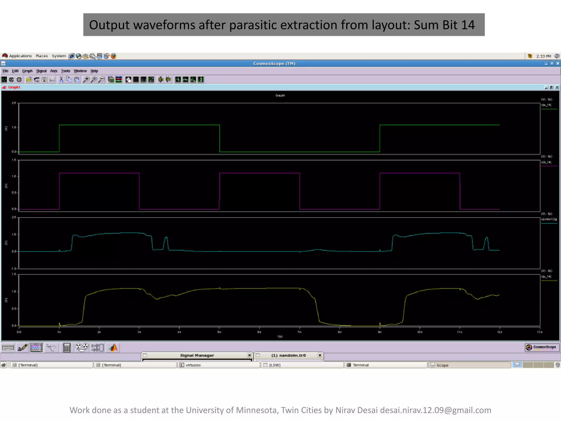Image resolution: width=561 pixels, height=421 pixels.
Task: Click the red-green striped signal toolbar icon
Action: click(119, 80)
